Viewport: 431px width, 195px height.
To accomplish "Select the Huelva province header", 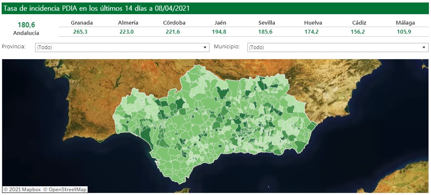I will point(313,23).
